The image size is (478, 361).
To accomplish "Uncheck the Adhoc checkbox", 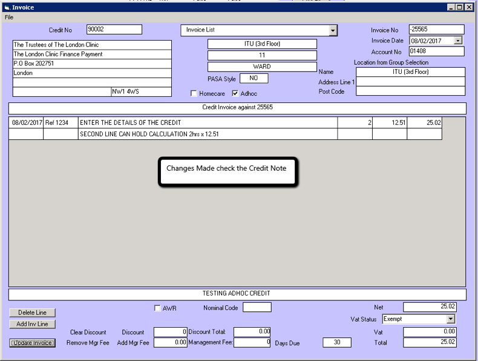I will (235, 94).
